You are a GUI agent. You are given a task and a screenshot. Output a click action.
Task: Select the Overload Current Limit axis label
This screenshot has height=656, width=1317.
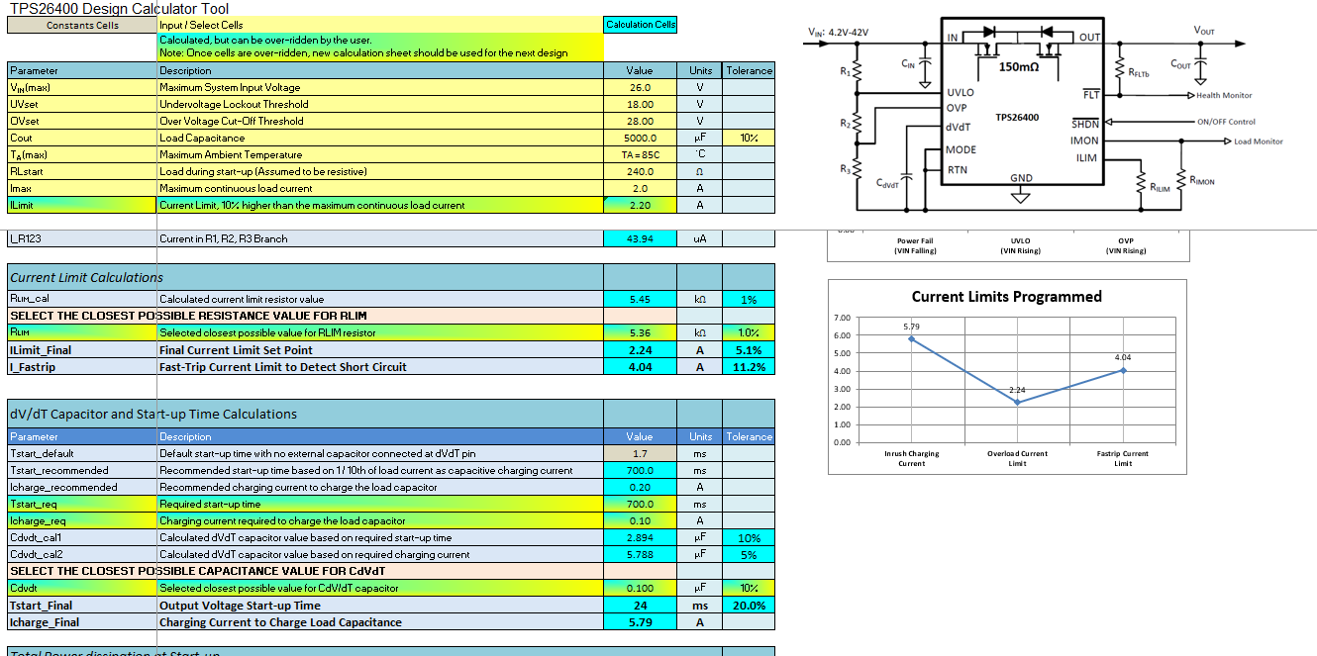click(1017, 458)
